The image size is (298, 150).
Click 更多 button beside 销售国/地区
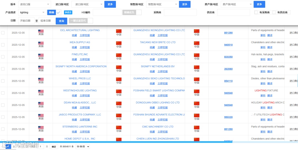(x=185, y=4)
